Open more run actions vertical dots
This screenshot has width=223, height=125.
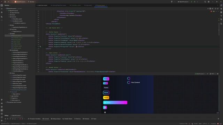(x=198, y=2)
